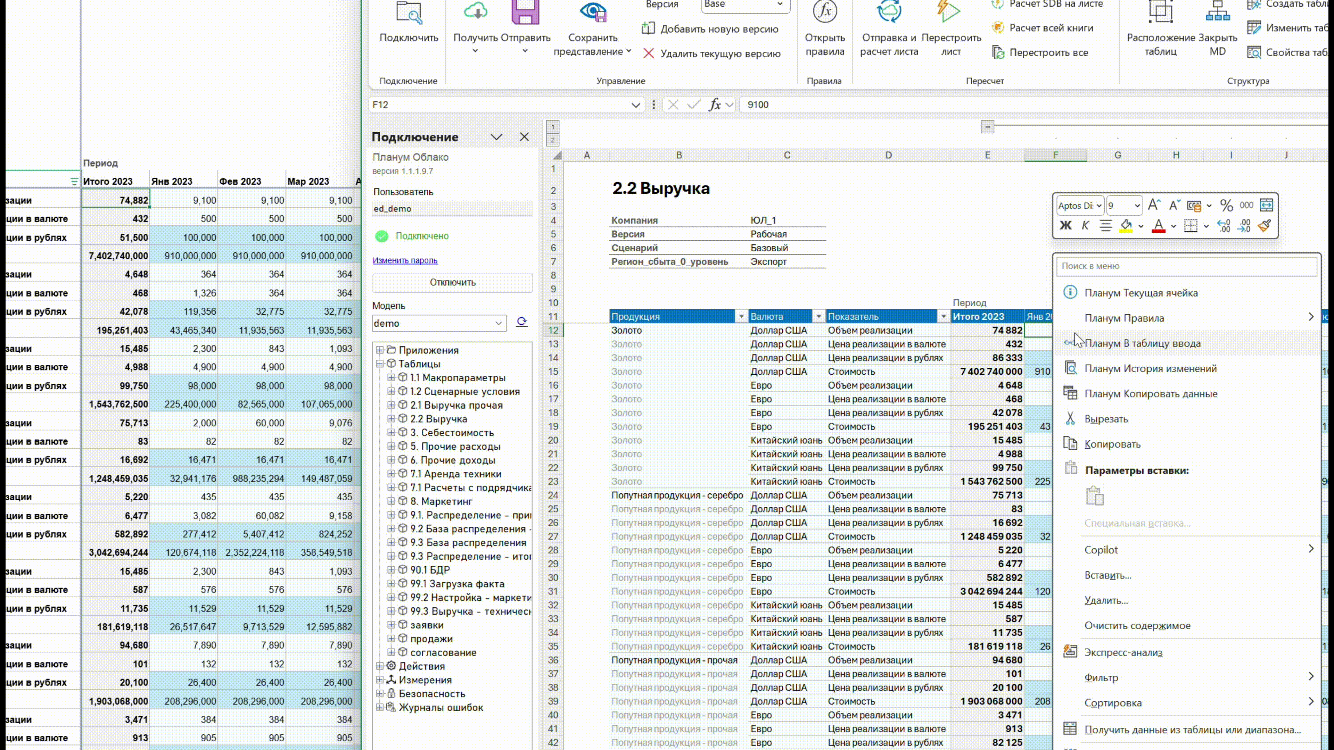Click the Получить cloud download icon

[x=475, y=11]
